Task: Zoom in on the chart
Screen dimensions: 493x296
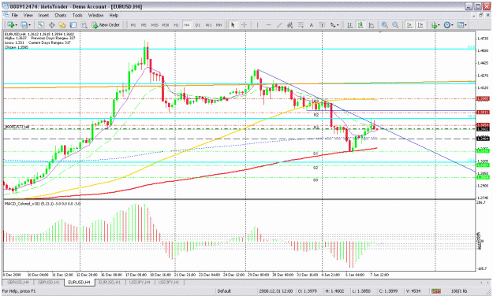Action: click(x=384, y=24)
